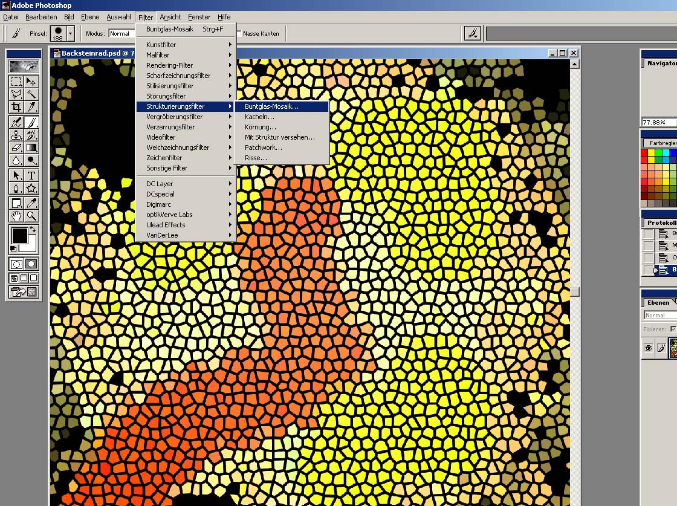Open brush dynamics icon in options bar
This screenshot has width=677, height=506.
coord(473,33)
